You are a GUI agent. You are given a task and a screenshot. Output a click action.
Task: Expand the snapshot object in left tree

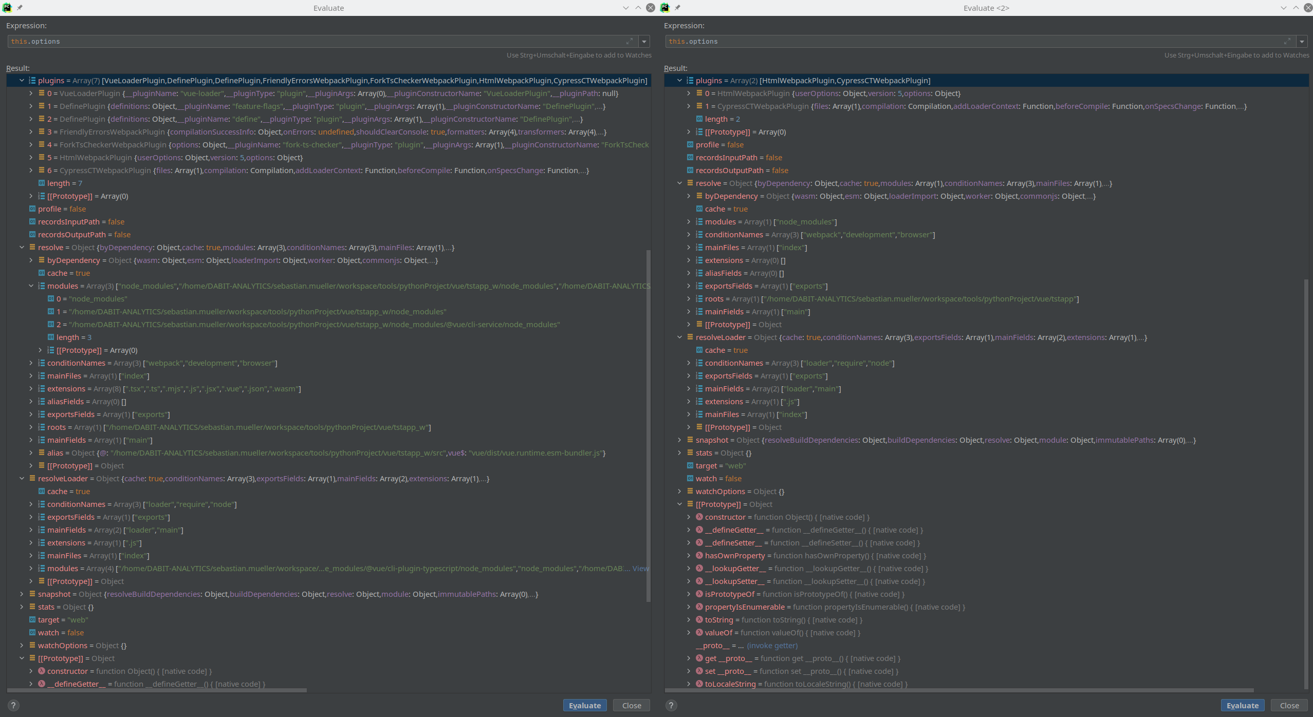point(22,594)
